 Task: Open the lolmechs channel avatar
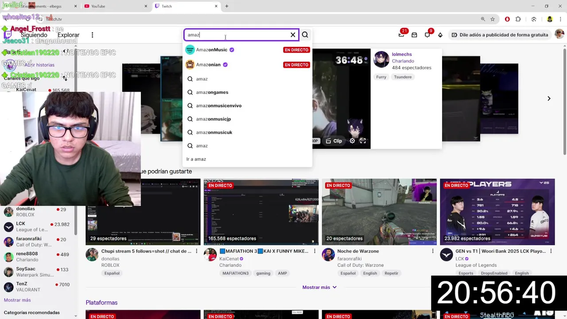[381, 59]
